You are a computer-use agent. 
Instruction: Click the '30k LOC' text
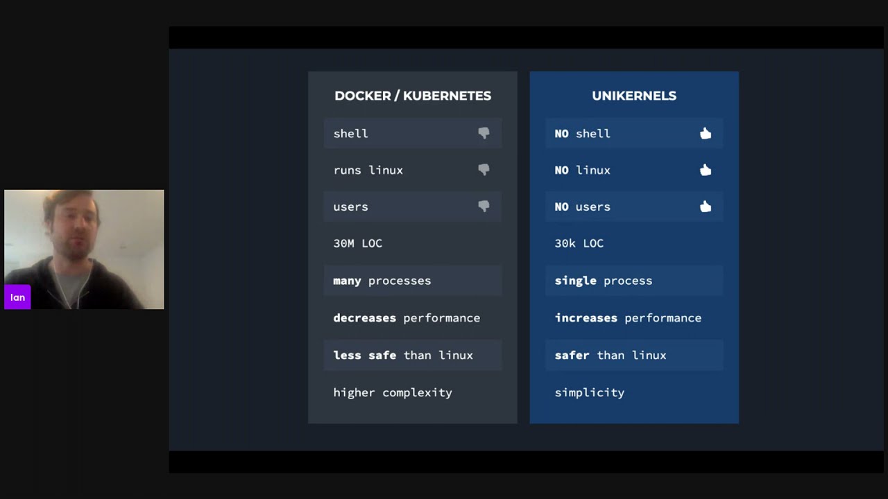coord(579,243)
